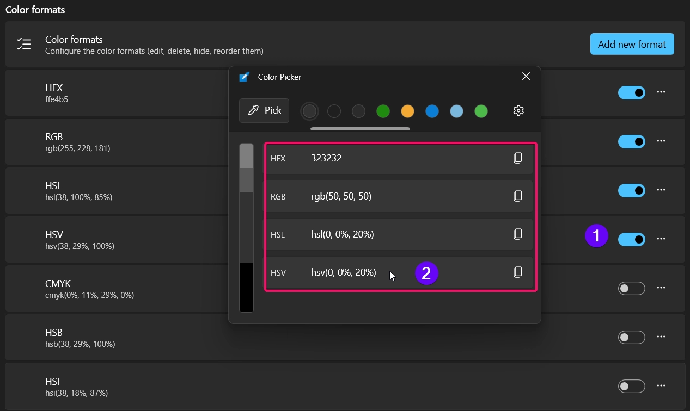Select the third dark history swatch
The width and height of the screenshot is (690, 411).
click(358, 111)
